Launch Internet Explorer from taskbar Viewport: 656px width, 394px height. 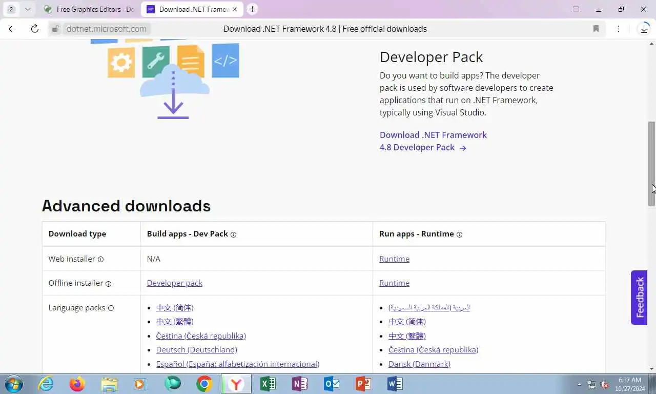46,384
